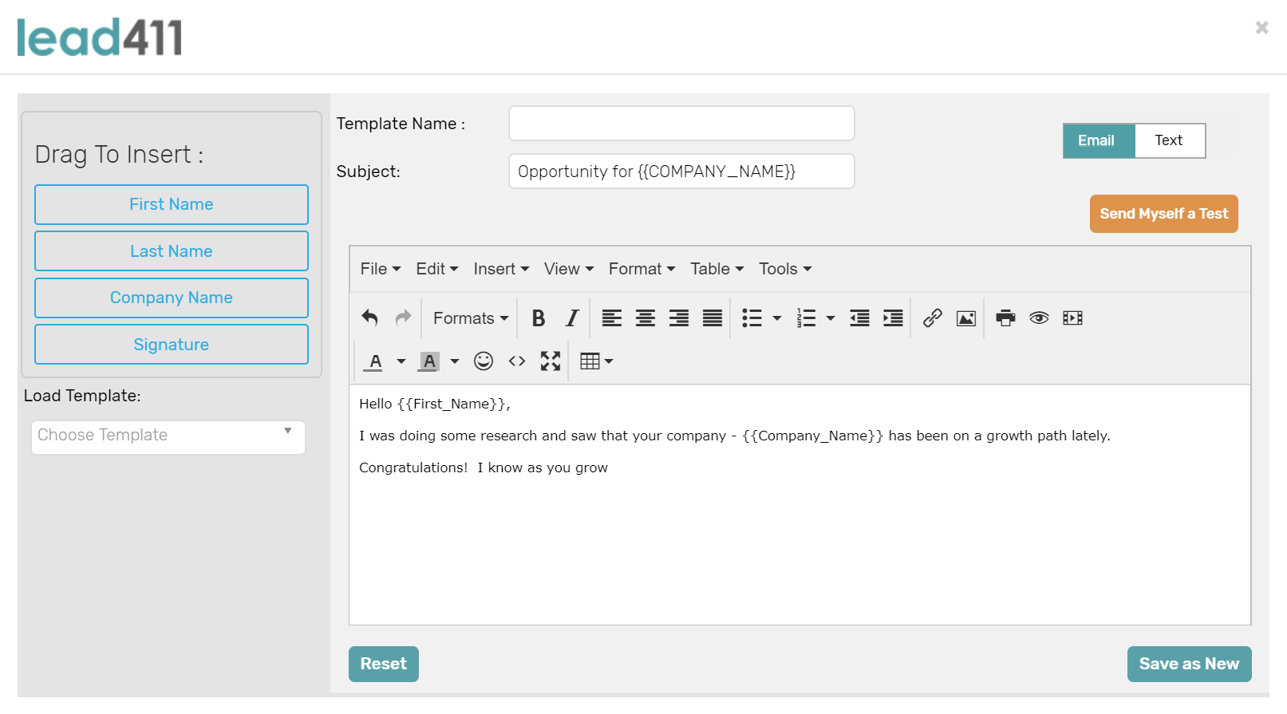This screenshot has width=1287, height=714.
Task: Align text left
Action: [x=612, y=318]
